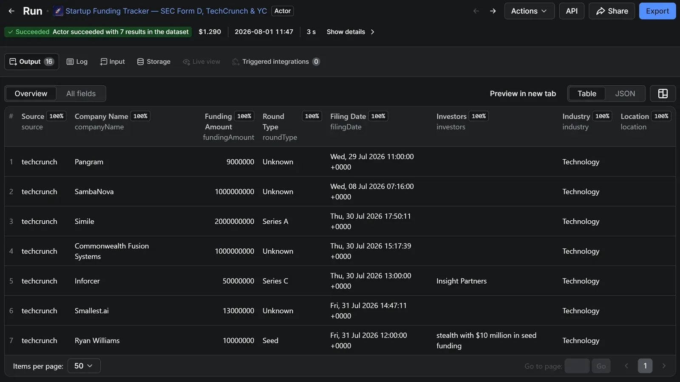Select page 1
This screenshot has width=680, height=382.
pyautogui.click(x=645, y=366)
